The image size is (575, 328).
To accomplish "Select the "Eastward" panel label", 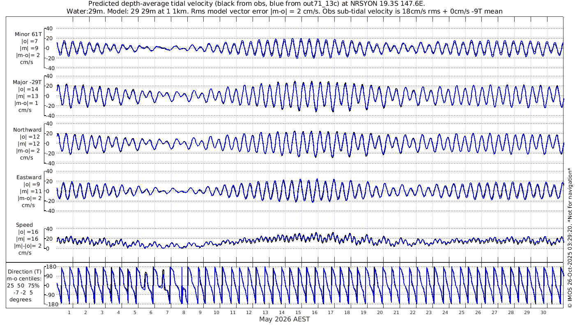I will (29, 178).
